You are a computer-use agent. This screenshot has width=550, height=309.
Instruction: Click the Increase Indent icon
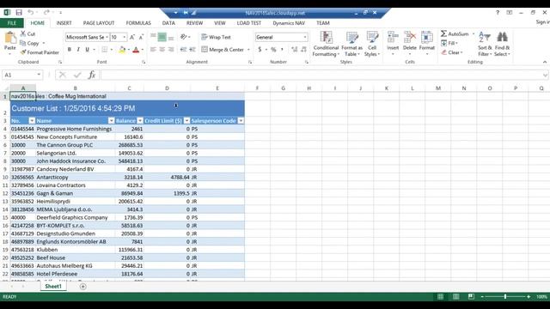pyautogui.click(x=192, y=50)
